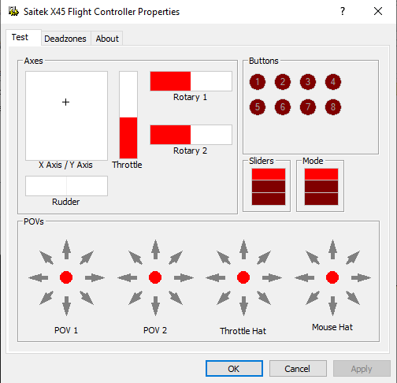Image resolution: width=397 pixels, height=383 pixels.
Task: Click button indicator 6
Action: tap(283, 107)
